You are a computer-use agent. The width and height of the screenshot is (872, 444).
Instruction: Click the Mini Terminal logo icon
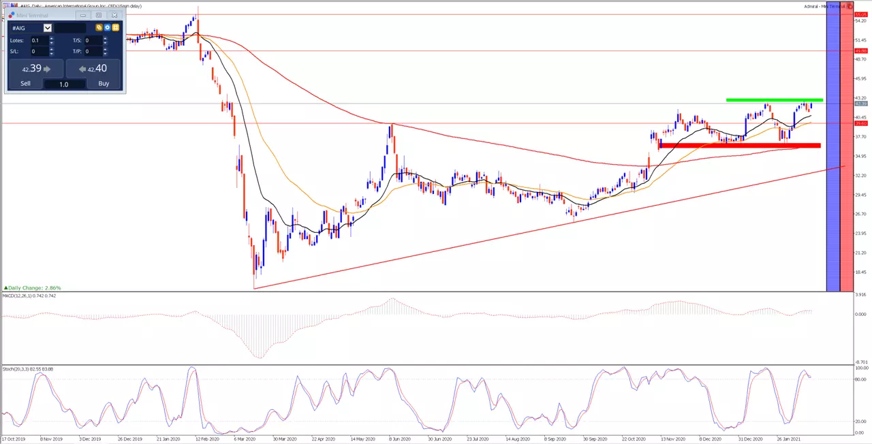coord(12,15)
